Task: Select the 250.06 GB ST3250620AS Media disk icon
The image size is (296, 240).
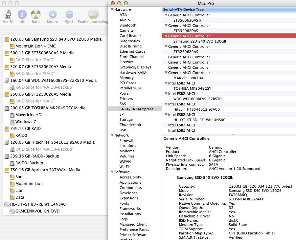Action: pyautogui.click(x=7, y=94)
